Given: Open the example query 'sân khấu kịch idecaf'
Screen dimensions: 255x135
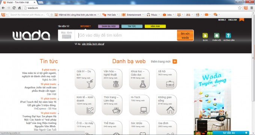Looking at the screenshot, I should [x=93, y=44].
